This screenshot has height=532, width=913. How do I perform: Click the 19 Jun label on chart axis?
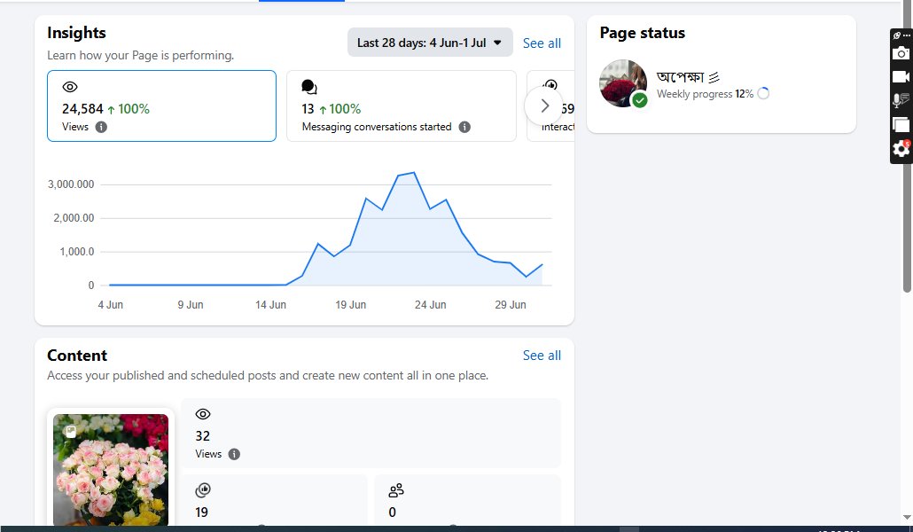click(350, 305)
